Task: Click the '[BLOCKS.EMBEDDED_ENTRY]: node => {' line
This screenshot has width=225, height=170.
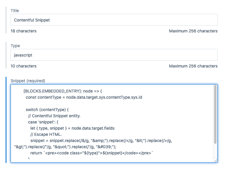Action: [x=63, y=91]
